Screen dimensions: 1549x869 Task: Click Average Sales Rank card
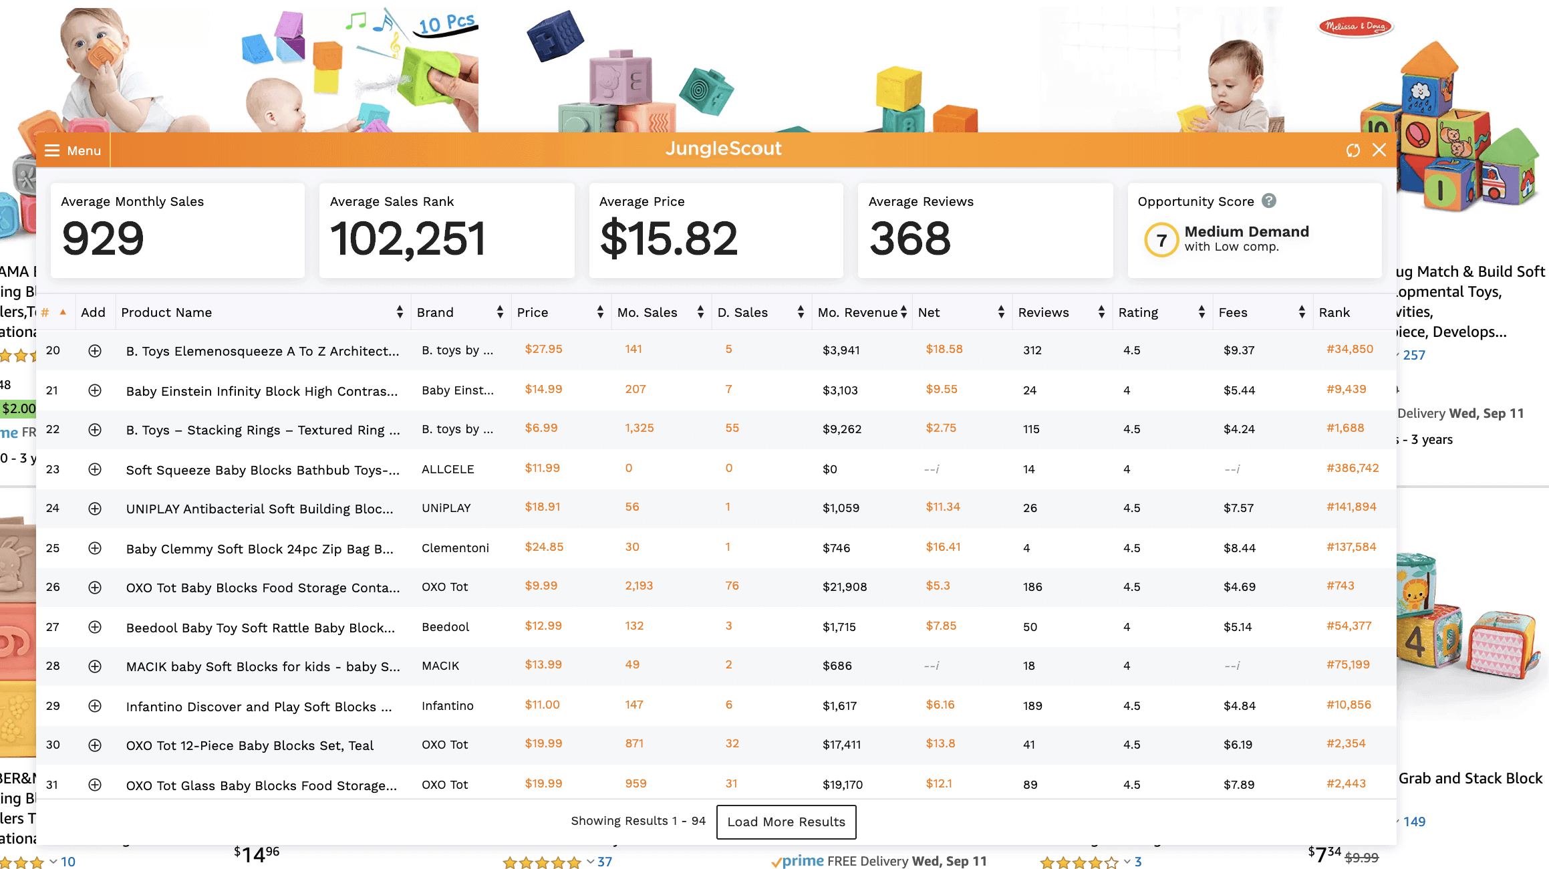(x=447, y=230)
